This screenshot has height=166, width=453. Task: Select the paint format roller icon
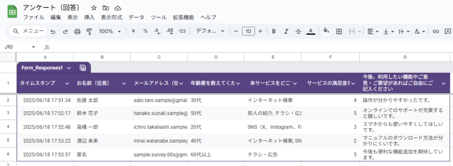(x=89, y=31)
